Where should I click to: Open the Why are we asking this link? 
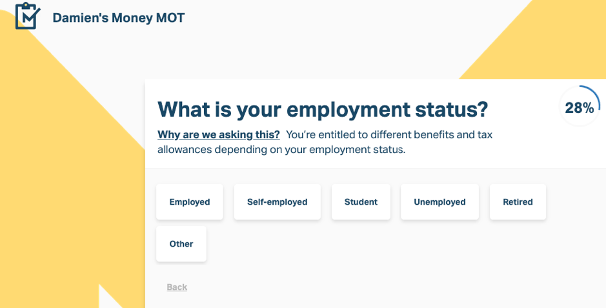218,134
